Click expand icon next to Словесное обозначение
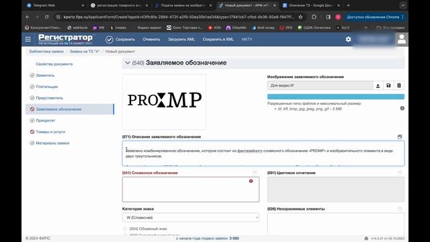430x242 pixels. (255, 173)
